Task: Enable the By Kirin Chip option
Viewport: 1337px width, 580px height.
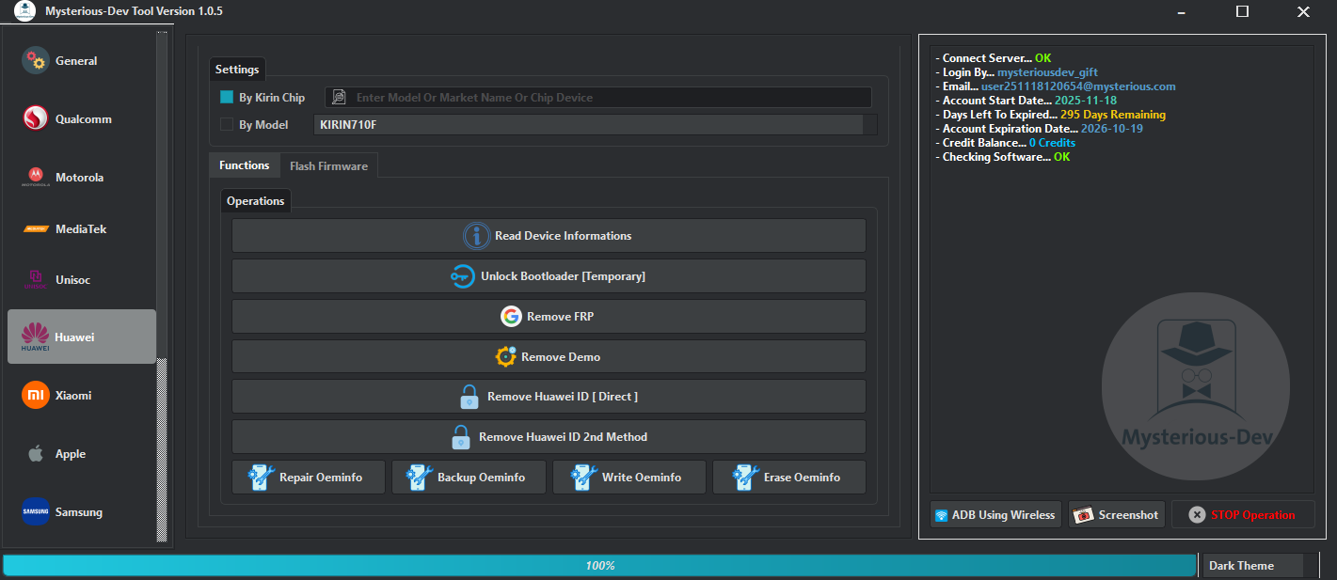Action: pyautogui.click(x=225, y=97)
